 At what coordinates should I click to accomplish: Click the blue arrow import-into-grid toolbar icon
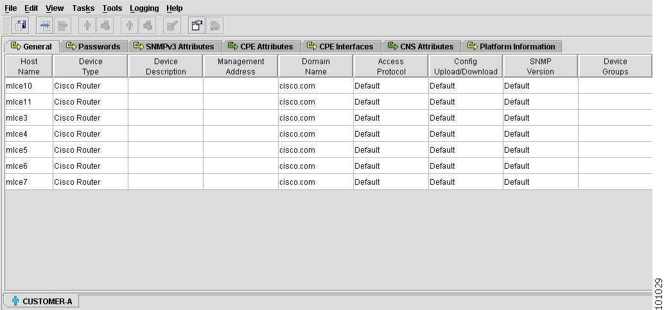(45, 26)
